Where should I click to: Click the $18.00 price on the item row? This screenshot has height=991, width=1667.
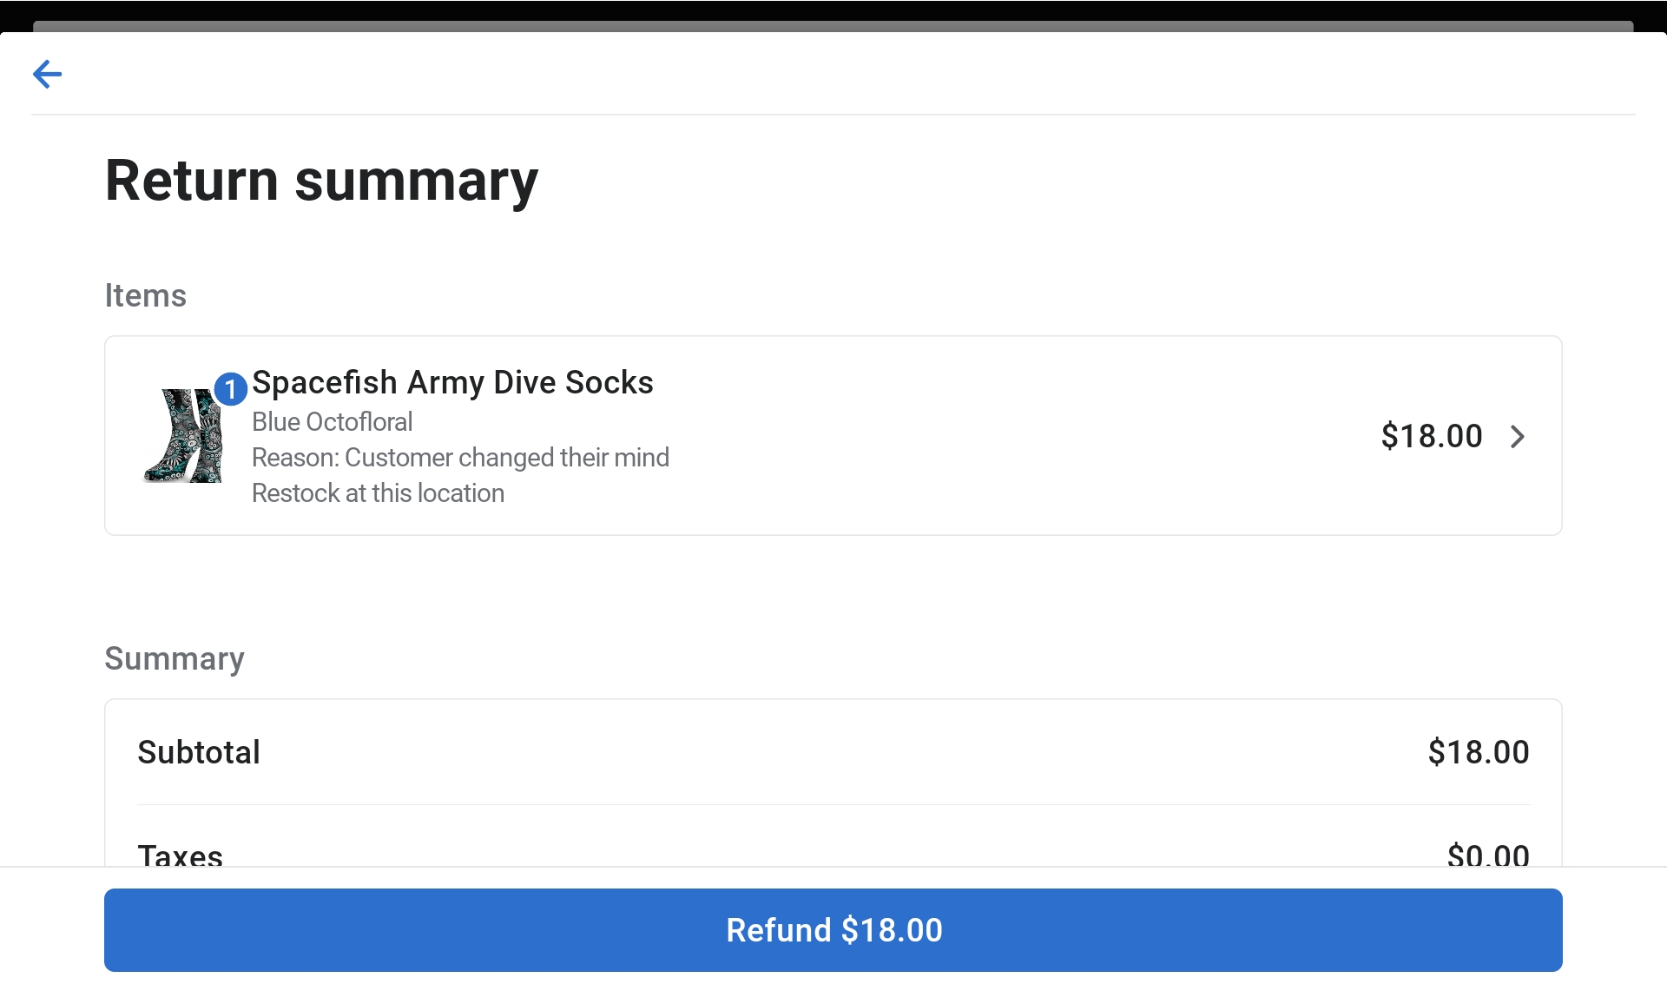pyautogui.click(x=1431, y=436)
